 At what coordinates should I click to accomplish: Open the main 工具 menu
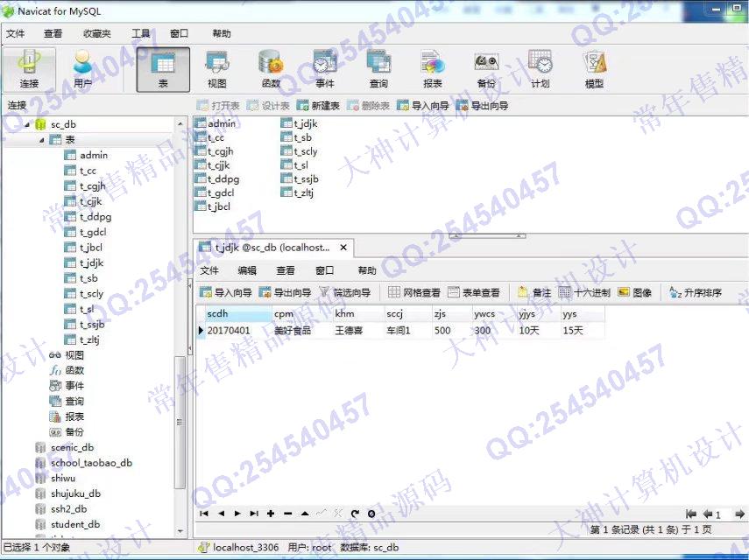(141, 33)
